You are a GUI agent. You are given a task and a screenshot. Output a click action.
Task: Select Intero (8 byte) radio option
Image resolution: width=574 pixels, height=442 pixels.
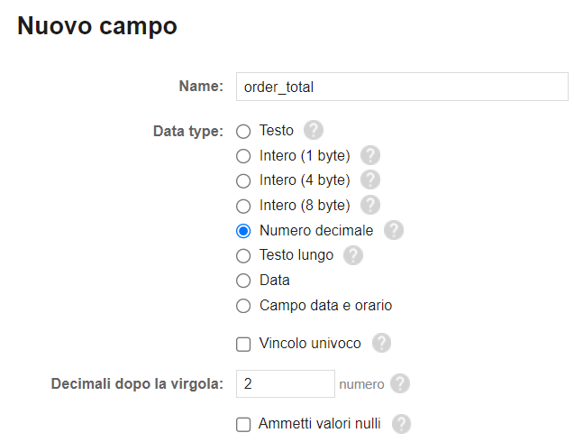pyautogui.click(x=243, y=206)
